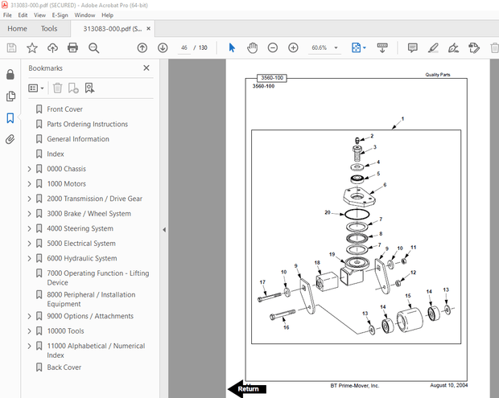The height and width of the screenshot is (398, 499).
Task: Zoom out with the minus button
Action: tap(273, 48)
